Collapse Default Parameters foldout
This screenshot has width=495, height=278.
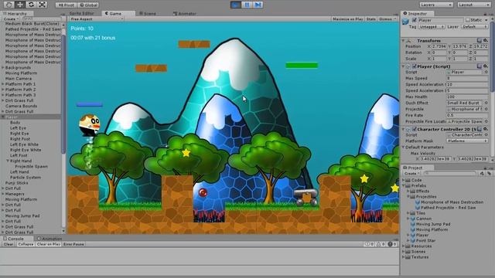403,147
